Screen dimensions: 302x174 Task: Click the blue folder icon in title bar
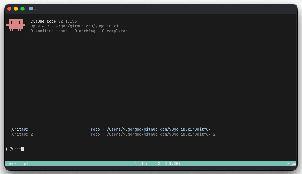[x=30, y=8]
